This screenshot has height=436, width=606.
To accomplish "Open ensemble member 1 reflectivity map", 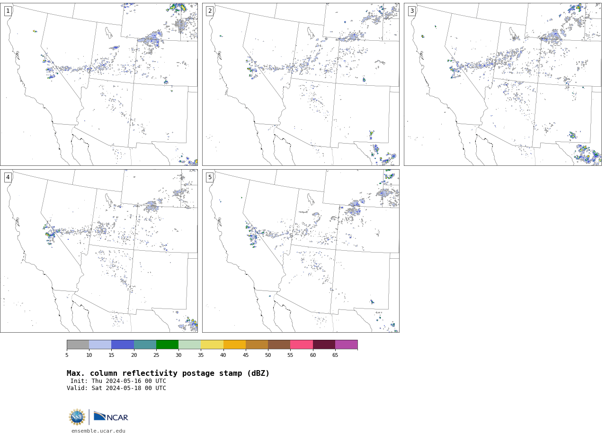I will pyautogui.click(x=99, y=84).
